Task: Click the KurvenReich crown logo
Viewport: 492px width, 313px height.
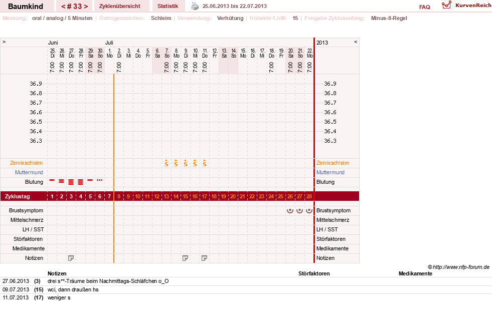Action: point(446,5)
